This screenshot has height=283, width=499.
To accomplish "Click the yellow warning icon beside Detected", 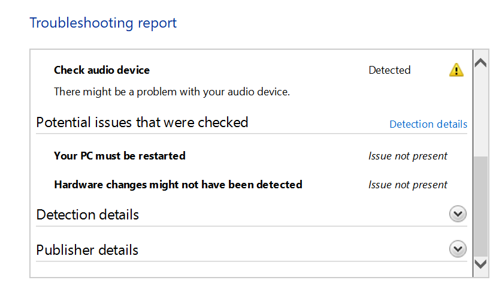I will point(456,70).
